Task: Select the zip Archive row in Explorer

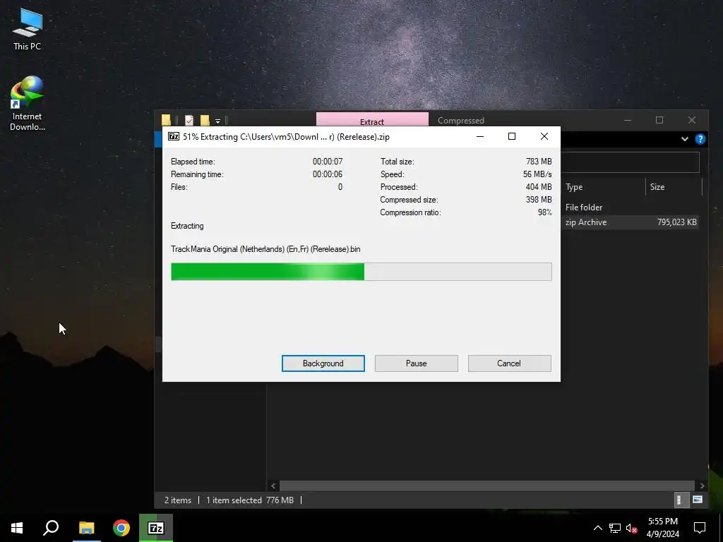Action: coord(630,222)
